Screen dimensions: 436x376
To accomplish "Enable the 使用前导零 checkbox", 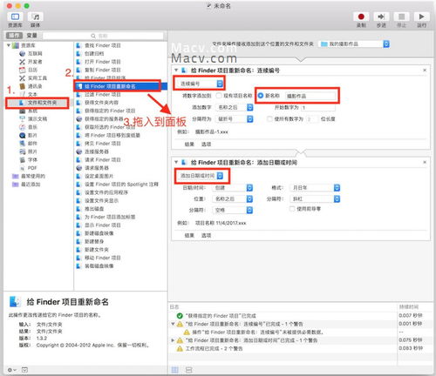I will click(292, 209).
